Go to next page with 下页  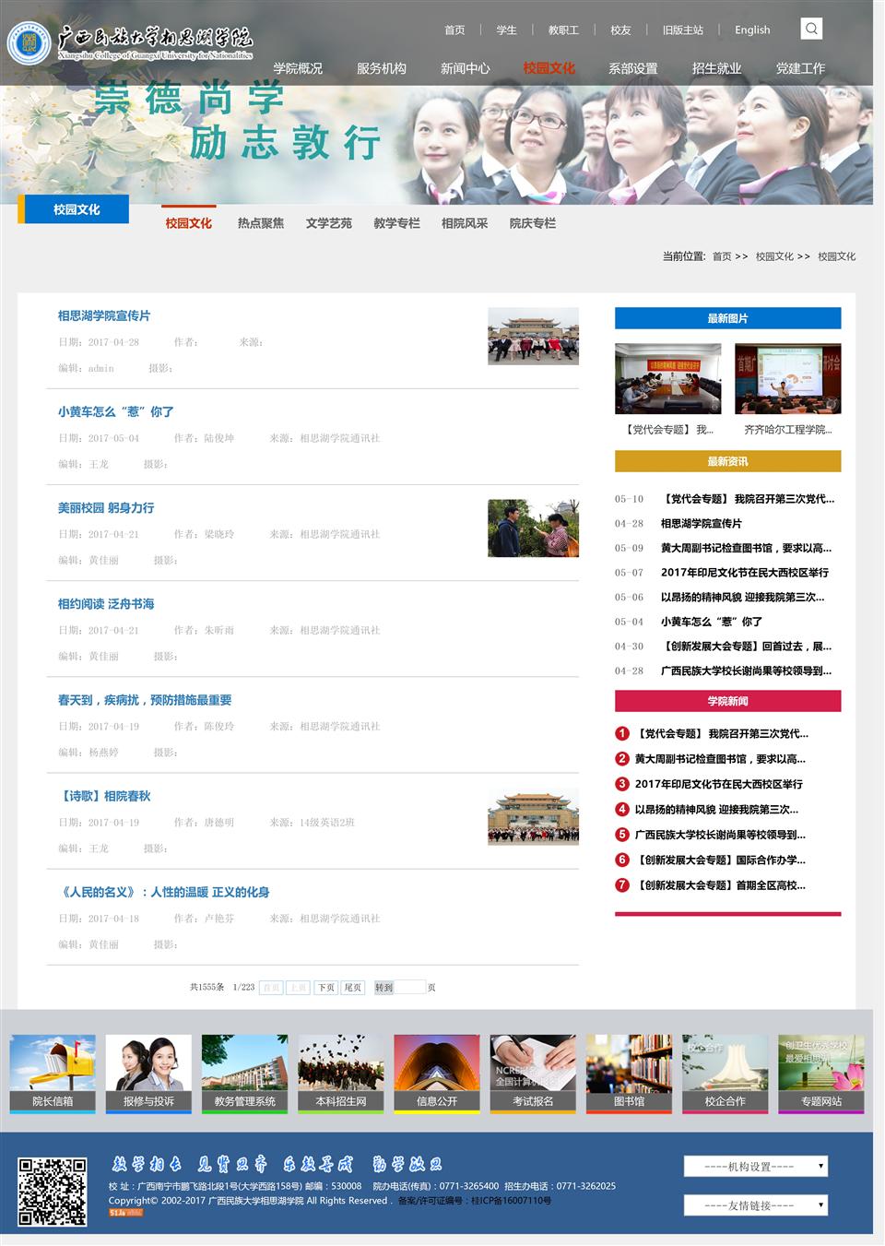(326, 987)
